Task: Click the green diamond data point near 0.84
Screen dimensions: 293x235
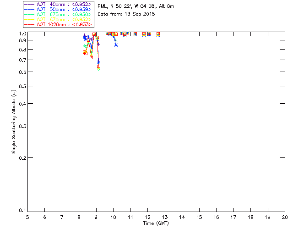Action: click(85, 46)
